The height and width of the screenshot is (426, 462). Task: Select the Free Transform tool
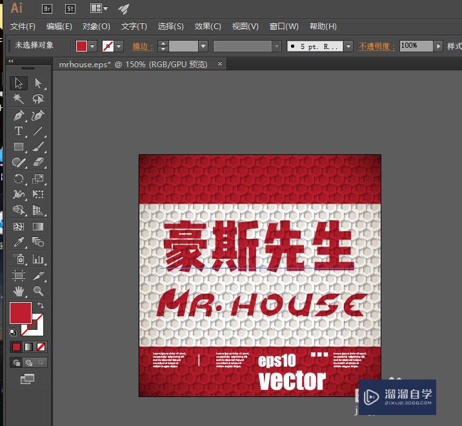click(x=38, y=194)
